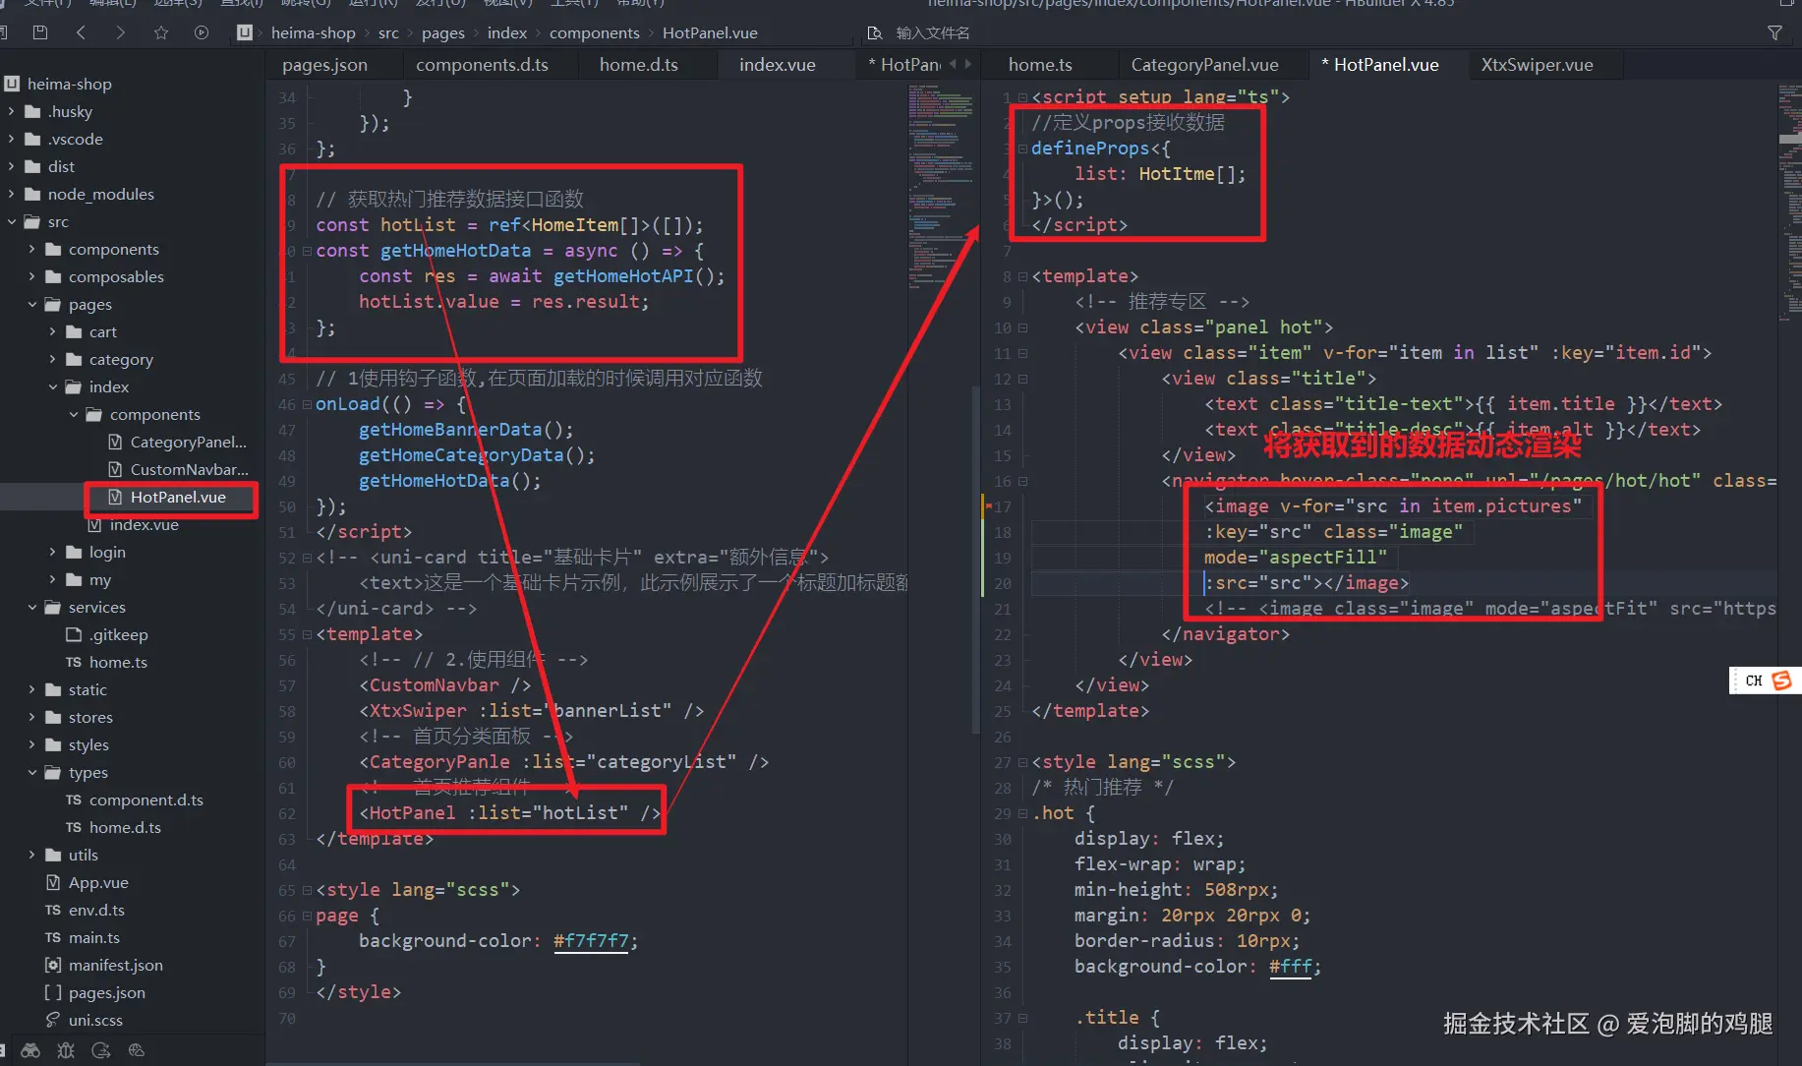Open main.ts in the file tree

(x=94, y=937)
